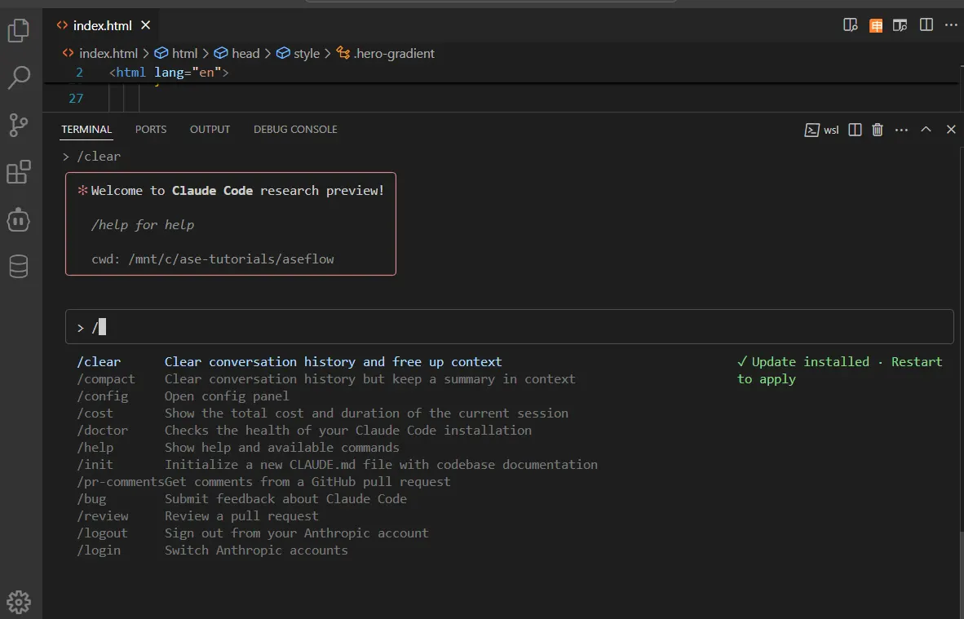Select the index.html editor tab

[x=102, y=25]
